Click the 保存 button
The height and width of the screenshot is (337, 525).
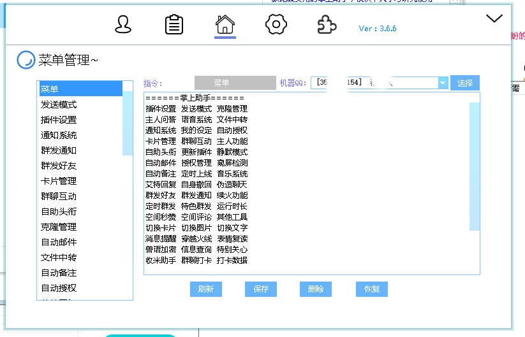(x=261, y=289)
